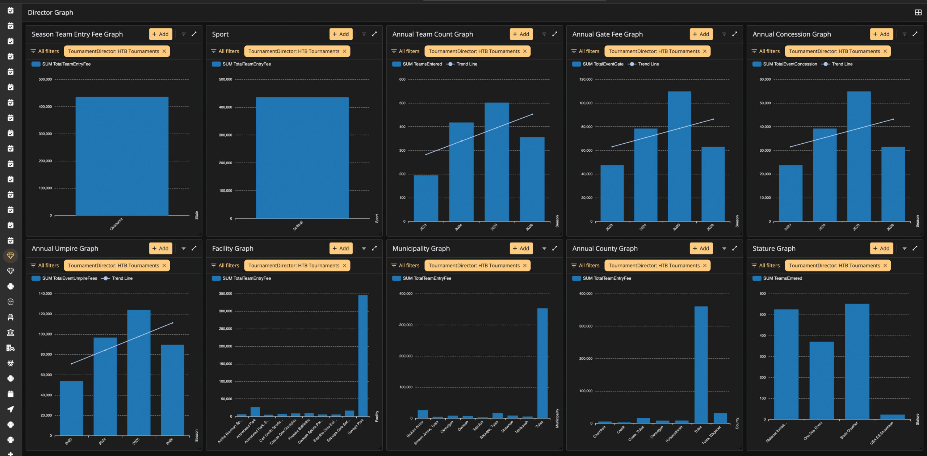Remove TournamentDirector filter chip in Annual Concession Graph
The image size is (927, 456).
(x=885, y=51)
